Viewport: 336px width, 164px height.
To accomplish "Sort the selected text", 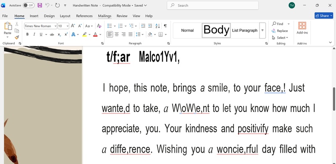I will click(x=158, y=26).
